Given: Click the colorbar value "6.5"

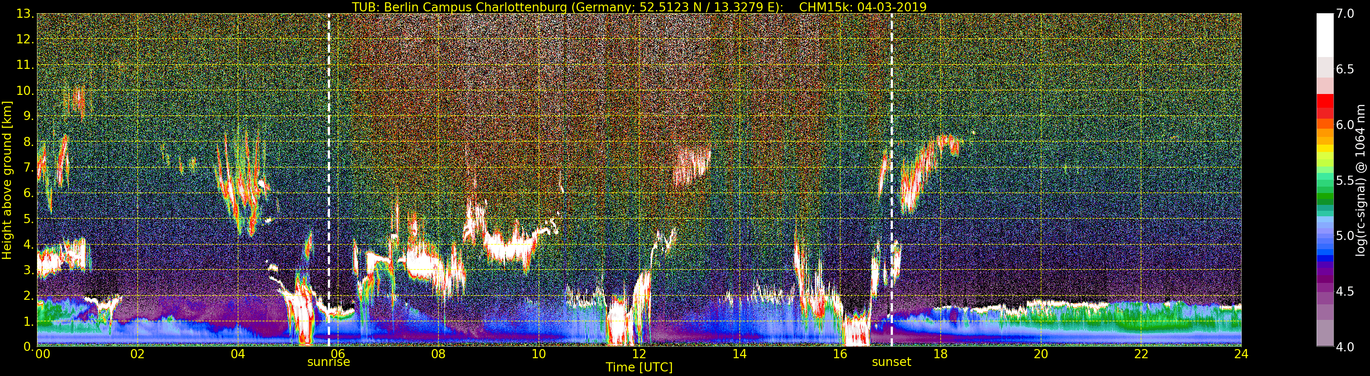Looking at the screenshot, I should click(1345, 69).
